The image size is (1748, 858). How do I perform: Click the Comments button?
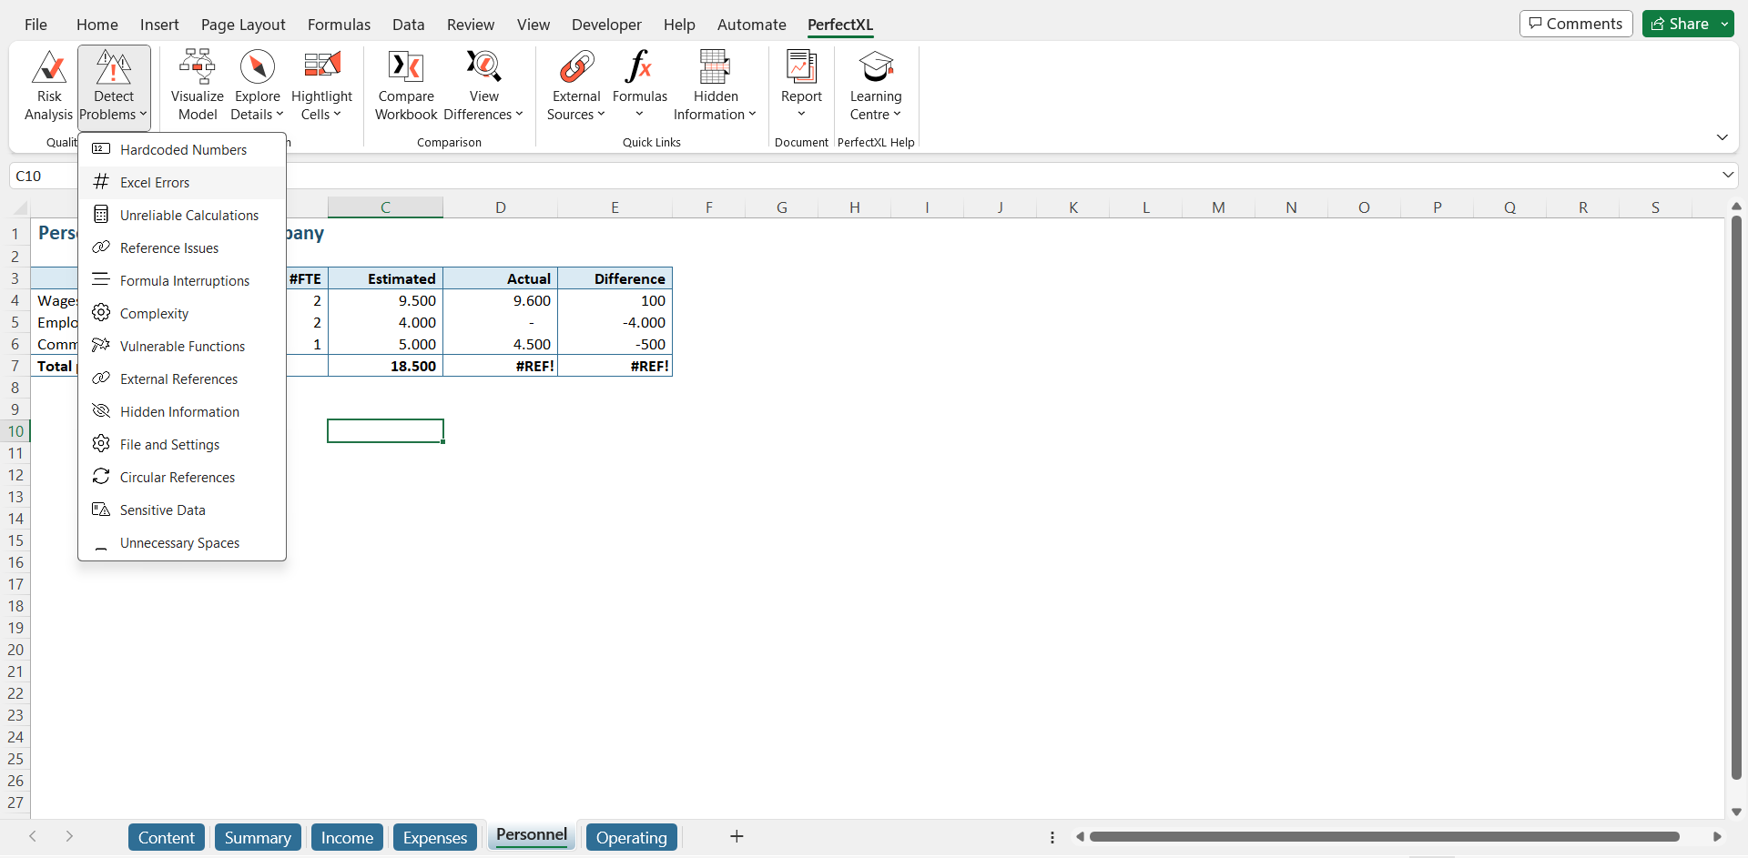point(1576,24)
